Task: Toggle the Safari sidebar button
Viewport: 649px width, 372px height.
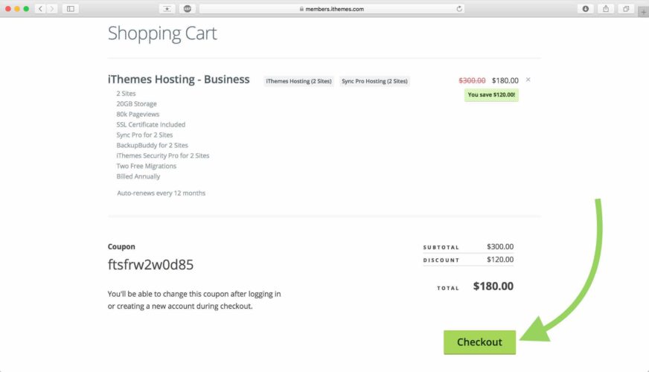Action: click(71, 9)
